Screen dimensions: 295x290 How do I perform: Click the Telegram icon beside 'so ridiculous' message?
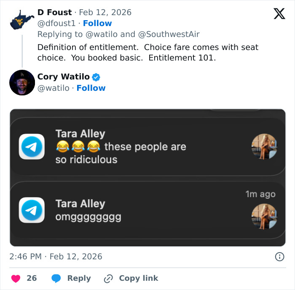coord(32,147)
